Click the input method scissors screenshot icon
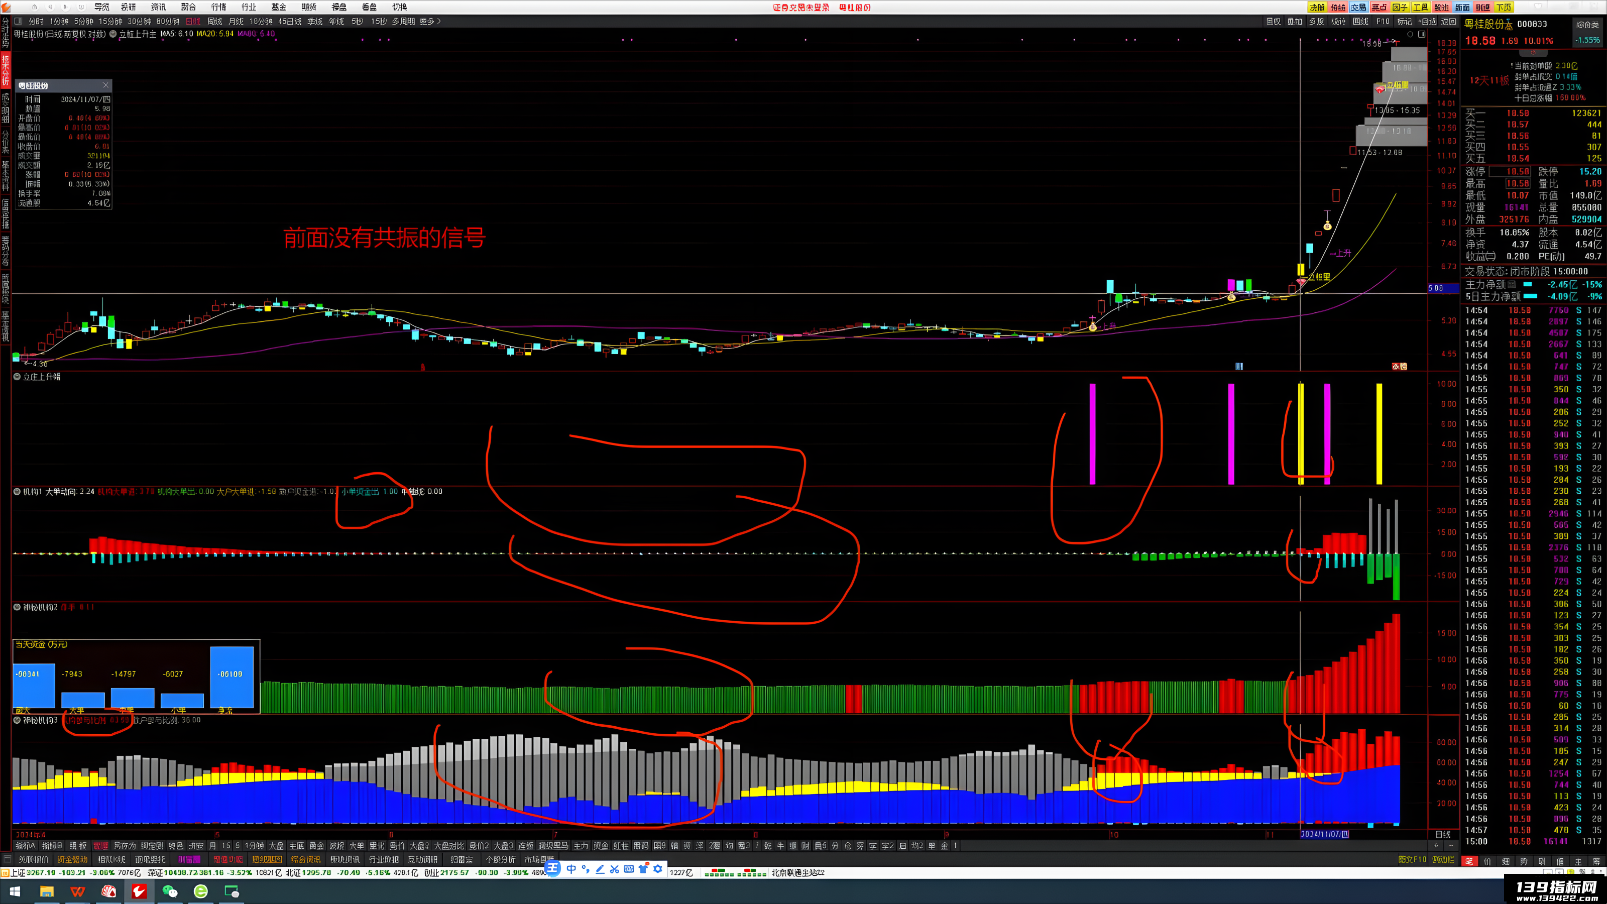The width and height of the screenshot is (1607, 904). click(x=615, y=869)
